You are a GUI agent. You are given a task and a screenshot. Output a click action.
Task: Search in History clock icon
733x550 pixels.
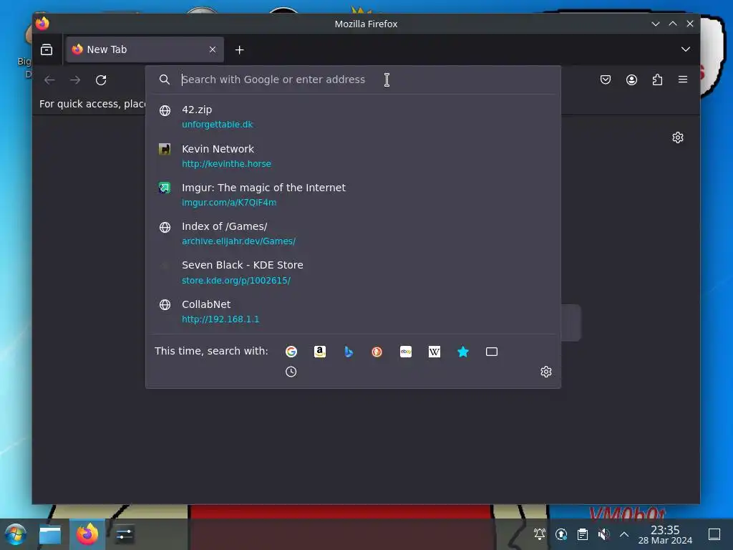pos(291,372)
